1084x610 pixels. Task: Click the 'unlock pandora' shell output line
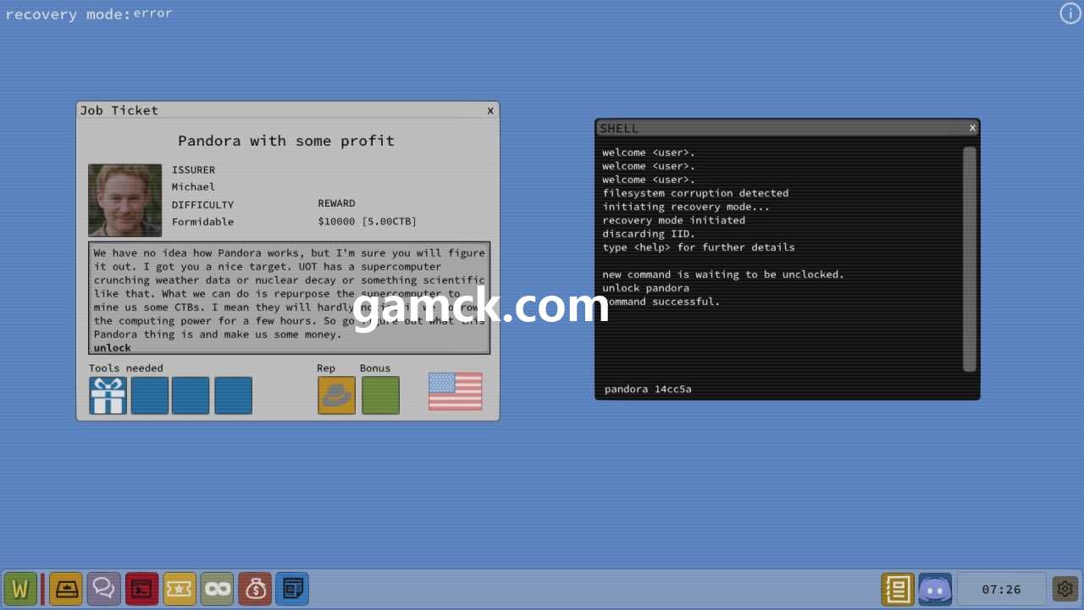click(x=645, y=288)
